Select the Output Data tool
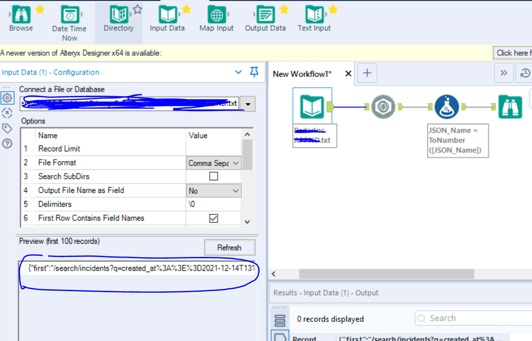Image resolution: width=532 pixels, height=341 pixels. tap(265, 19)
